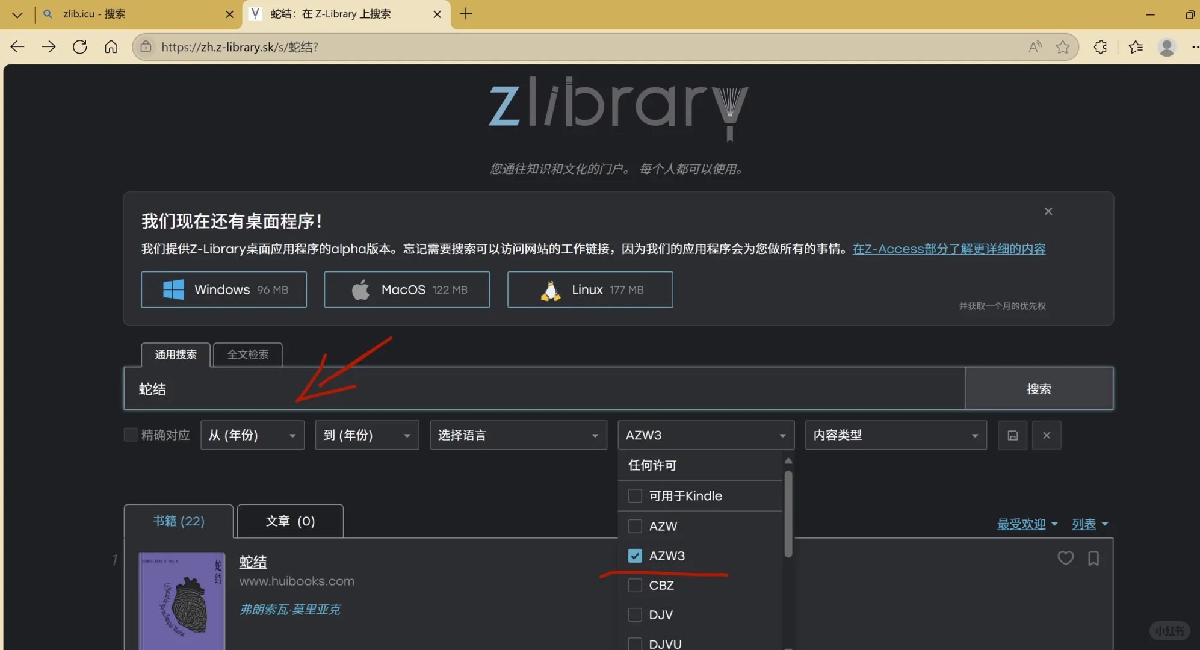Click the 蛇结 search input field
The height and width of the screenshot is (650, 1200).
[544, 389]
